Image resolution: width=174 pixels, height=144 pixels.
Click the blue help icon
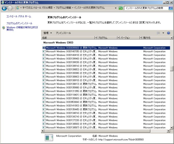(x=168, y=33)
